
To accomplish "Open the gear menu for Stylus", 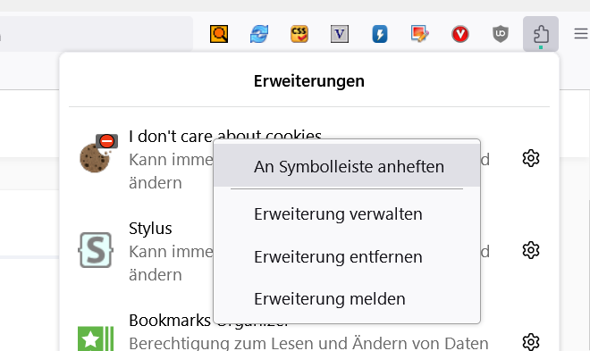I will pos(531,250).
